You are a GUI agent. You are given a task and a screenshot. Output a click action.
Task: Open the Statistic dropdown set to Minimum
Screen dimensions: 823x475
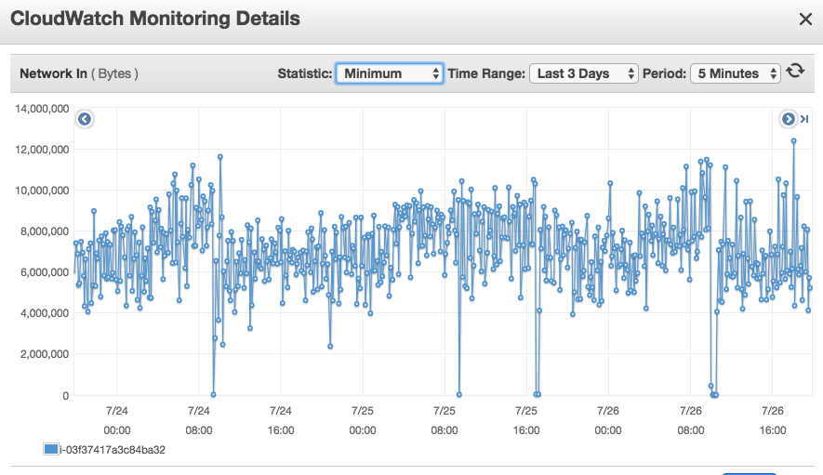click(390, 73)
